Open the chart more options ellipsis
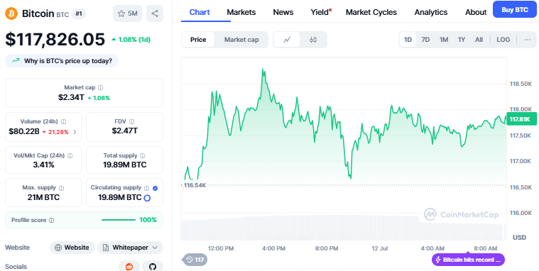This screenshot has width=539, height=271. 528,40
